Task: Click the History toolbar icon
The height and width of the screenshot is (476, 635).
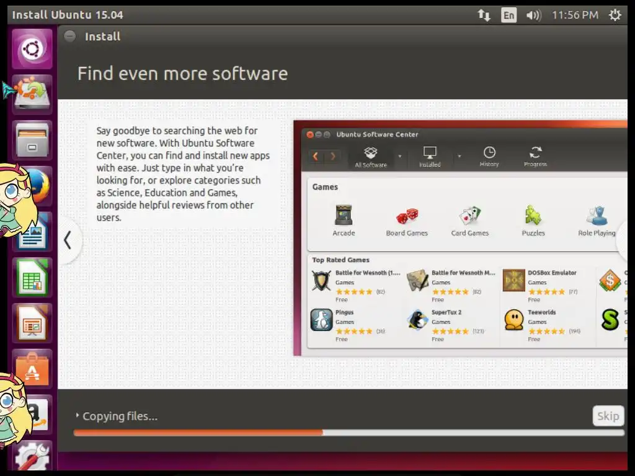Action: pyautogui.click(x=489, y=157)
